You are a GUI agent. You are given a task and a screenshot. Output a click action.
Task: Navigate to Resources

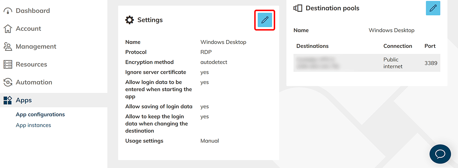31,64
